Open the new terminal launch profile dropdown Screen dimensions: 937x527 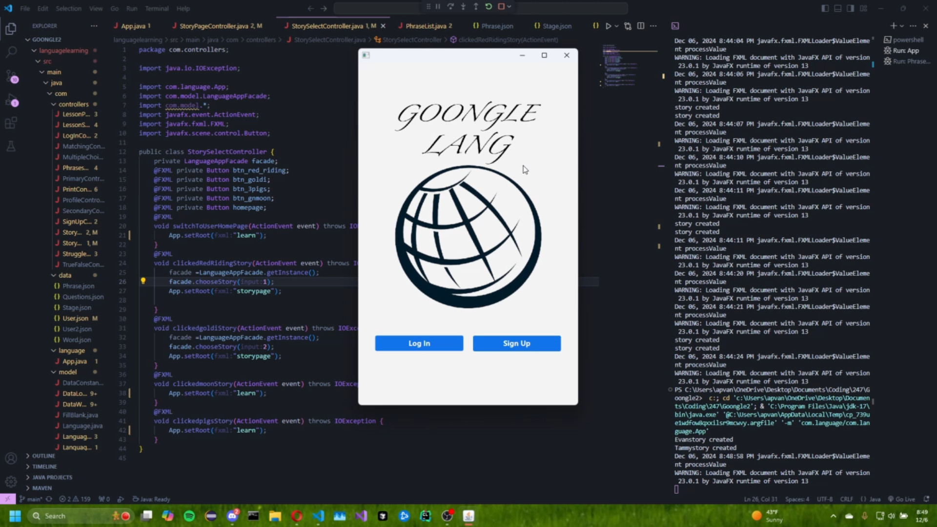902,26
